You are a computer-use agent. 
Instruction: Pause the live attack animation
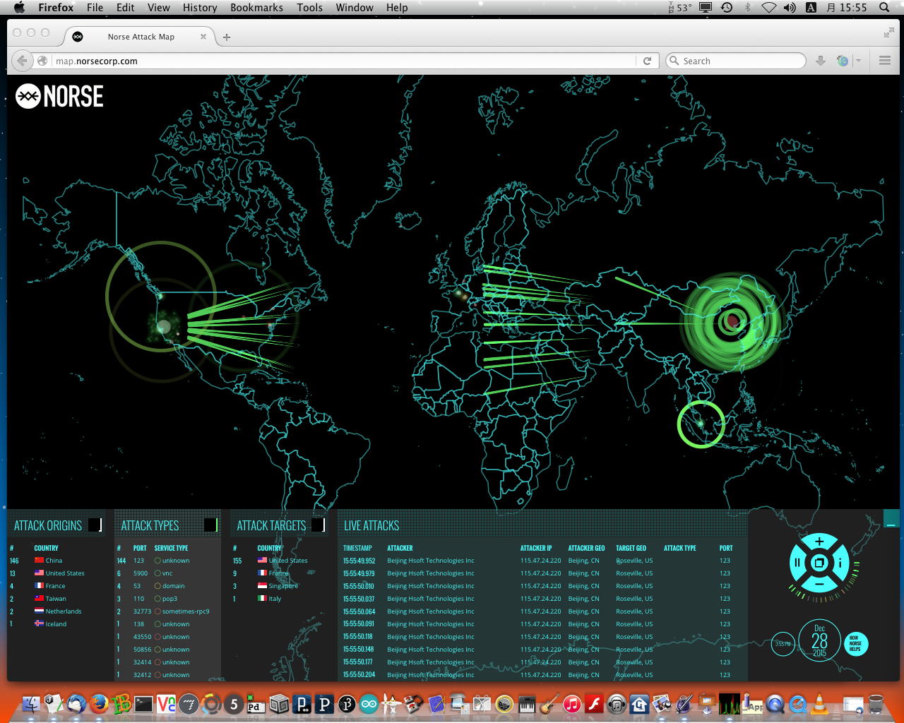point(798,563)
